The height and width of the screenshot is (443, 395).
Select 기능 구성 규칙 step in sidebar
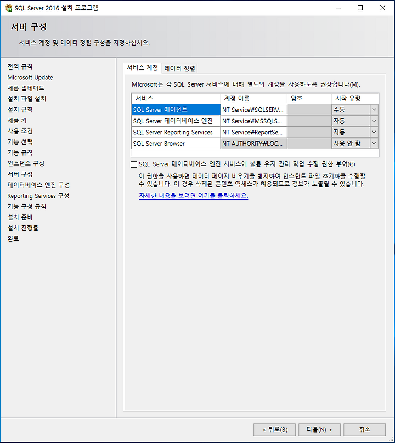(x=26, y=207)
